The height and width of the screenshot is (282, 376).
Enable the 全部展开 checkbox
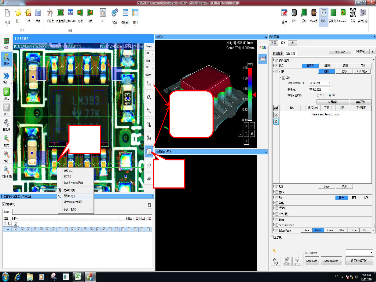[272, 237]
